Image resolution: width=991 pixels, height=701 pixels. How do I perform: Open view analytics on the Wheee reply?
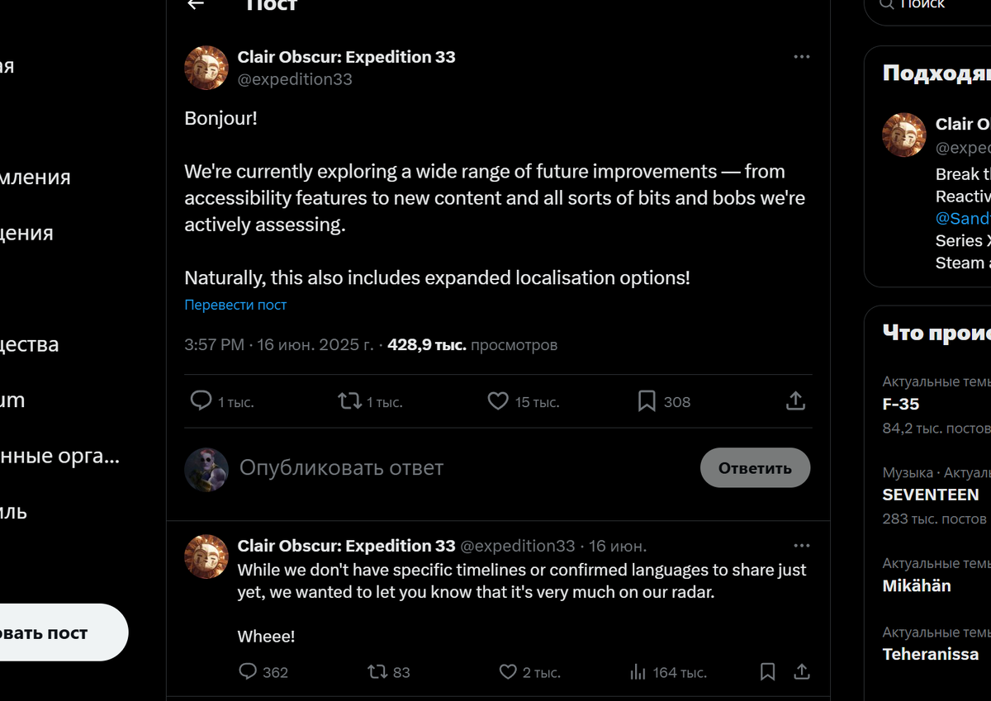(638, 671)
